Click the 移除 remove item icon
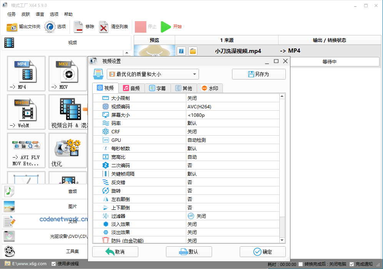Screen dimensions: 383x269 pos(78,27)
